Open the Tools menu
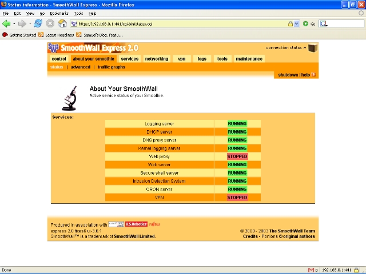366x274 pixels. click(x=79, y=13)
